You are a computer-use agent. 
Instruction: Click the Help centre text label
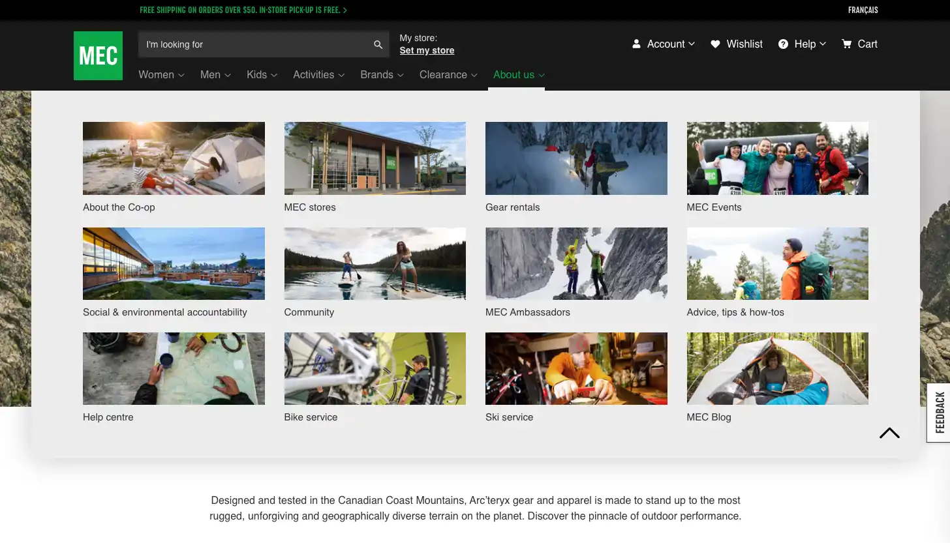point(108,417)
